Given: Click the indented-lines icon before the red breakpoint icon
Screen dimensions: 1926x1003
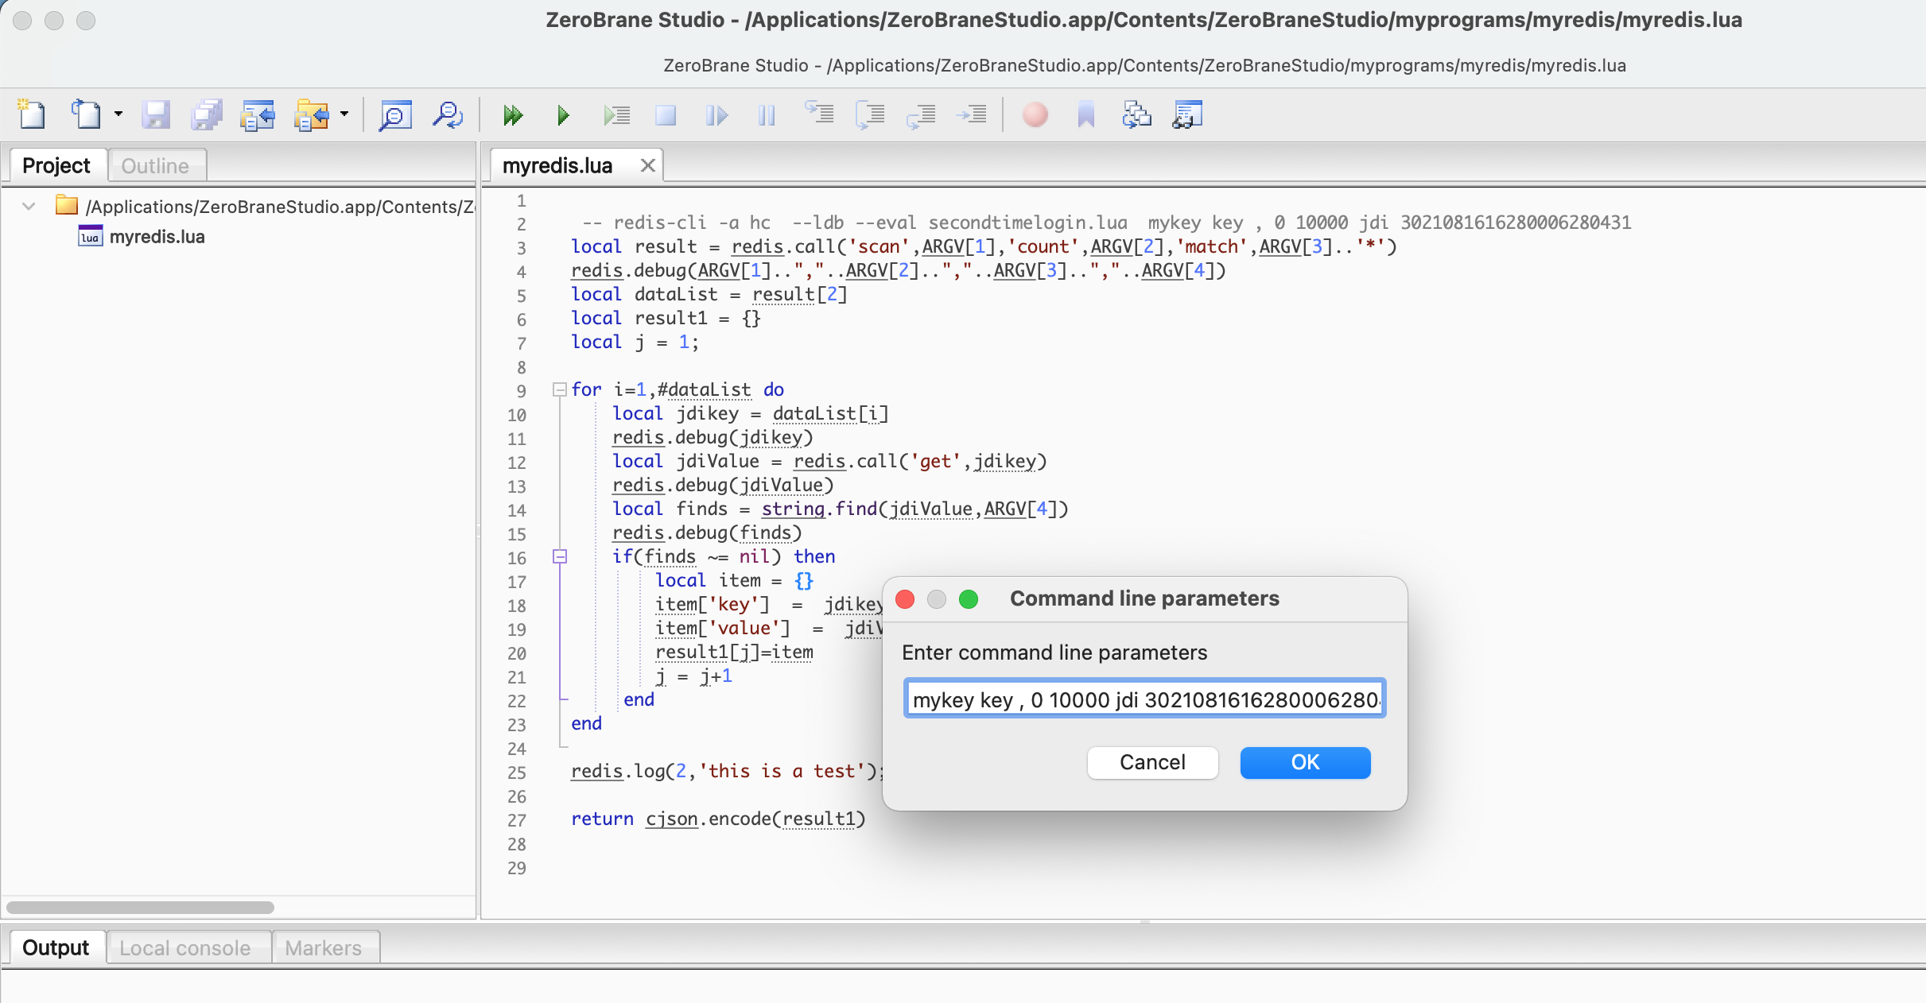Looking at the screenshot, I should 972,115.
